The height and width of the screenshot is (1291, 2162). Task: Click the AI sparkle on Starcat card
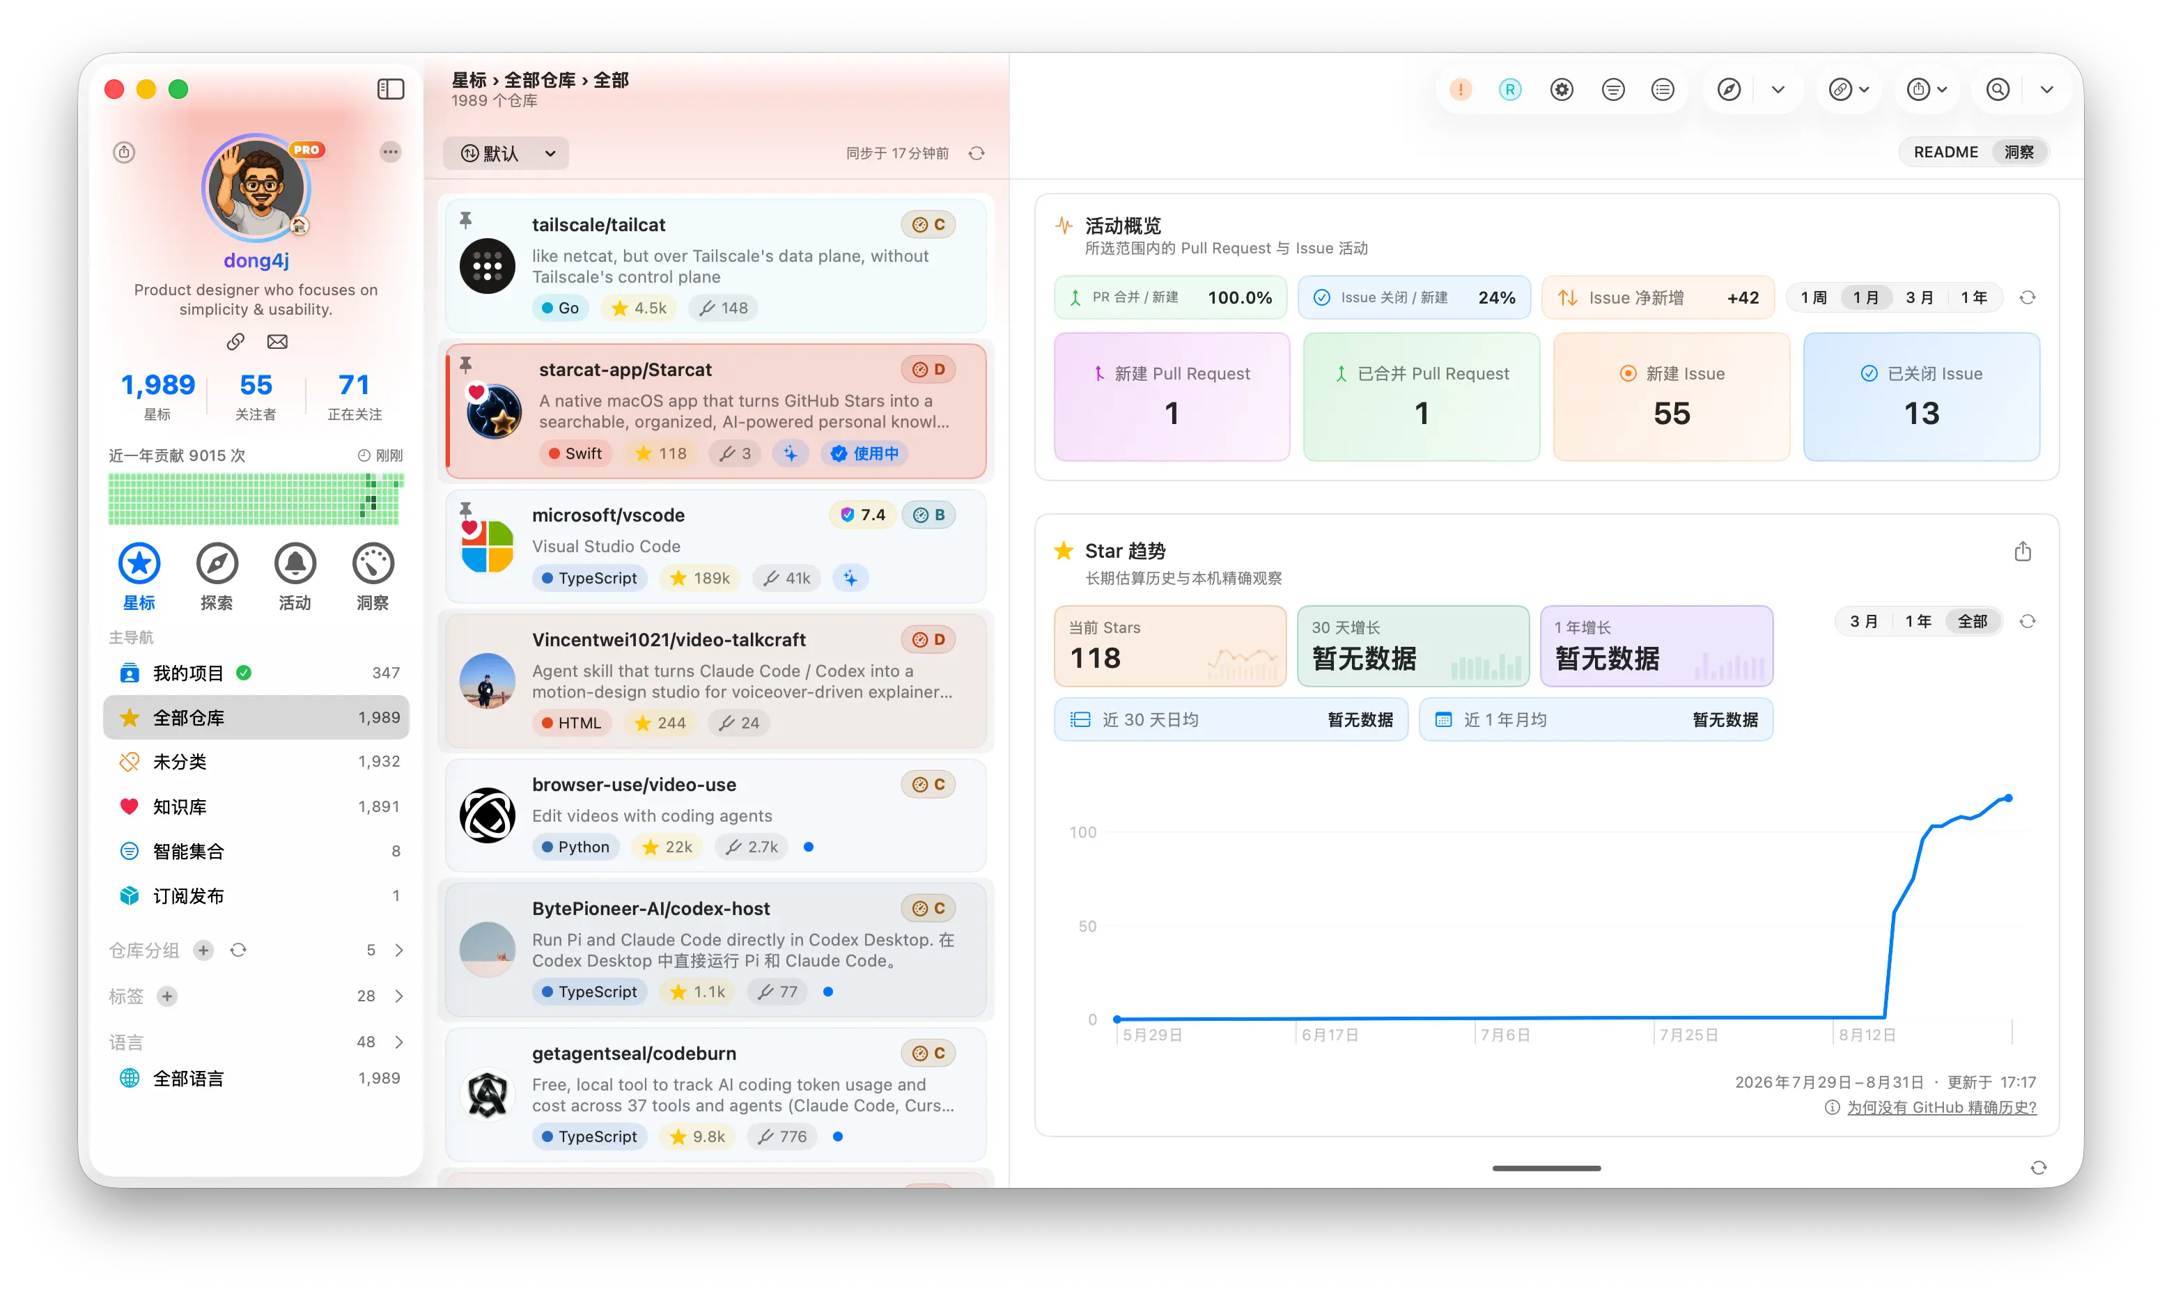coord(790,453)
